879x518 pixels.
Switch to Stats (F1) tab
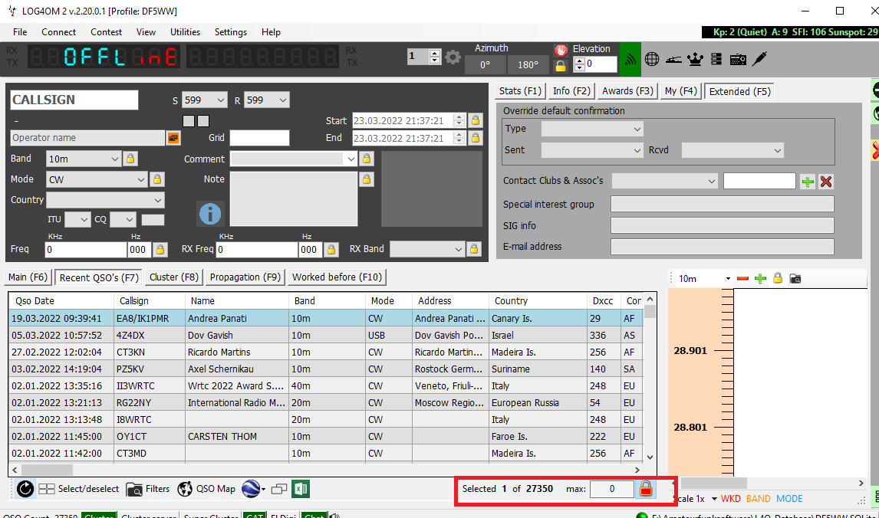(520, 91)
